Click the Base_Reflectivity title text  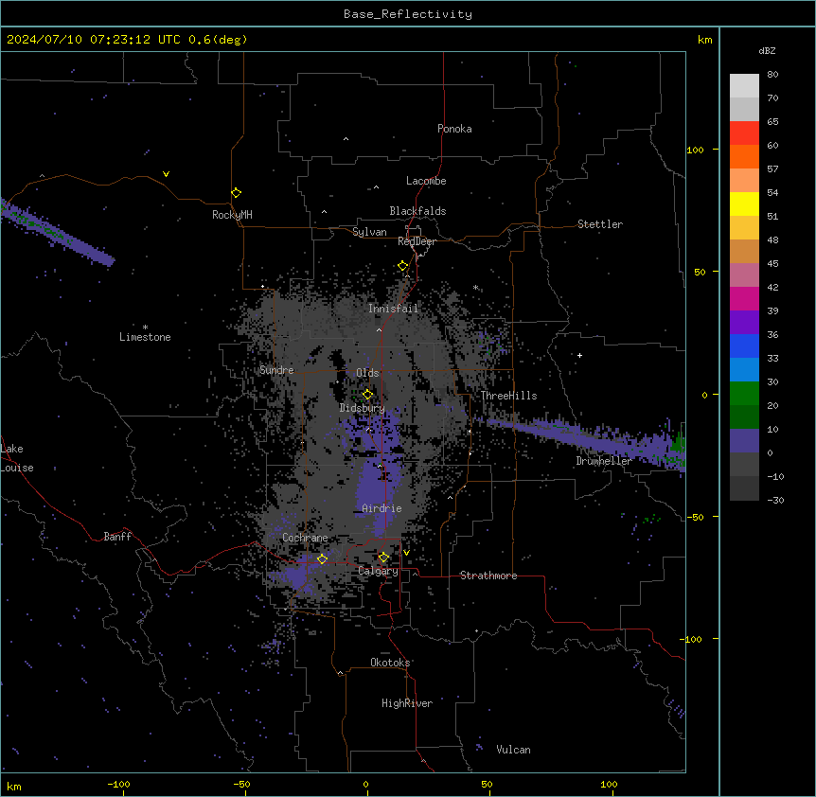pos(408,14)
